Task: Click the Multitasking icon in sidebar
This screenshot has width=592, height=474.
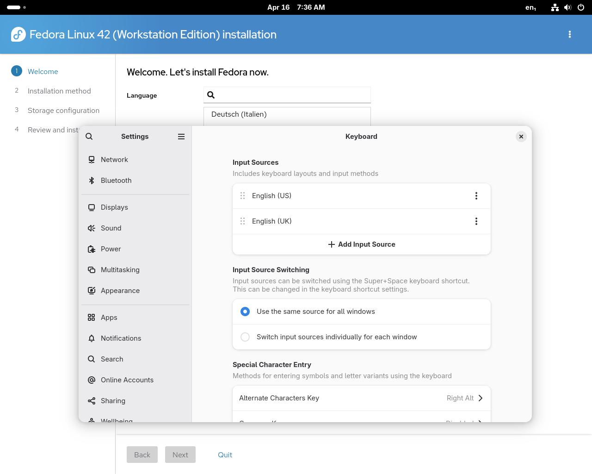Action: (x=92, y=270)
